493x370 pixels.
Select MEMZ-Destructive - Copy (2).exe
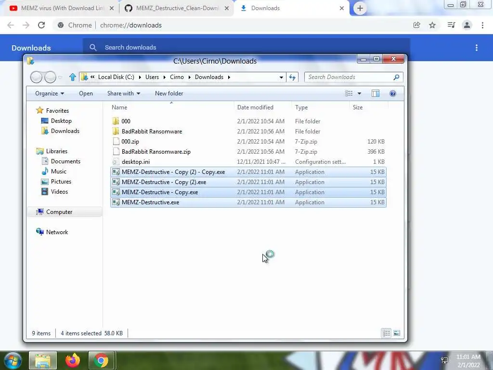[248, 182]
